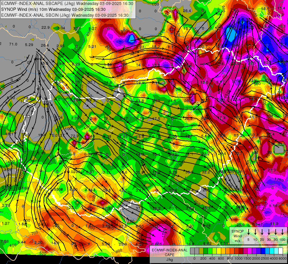The height and width of the screenshot is (264, 288).
Task: Pick the yellow CAPE legend swatch
Action: pos(219,251)
